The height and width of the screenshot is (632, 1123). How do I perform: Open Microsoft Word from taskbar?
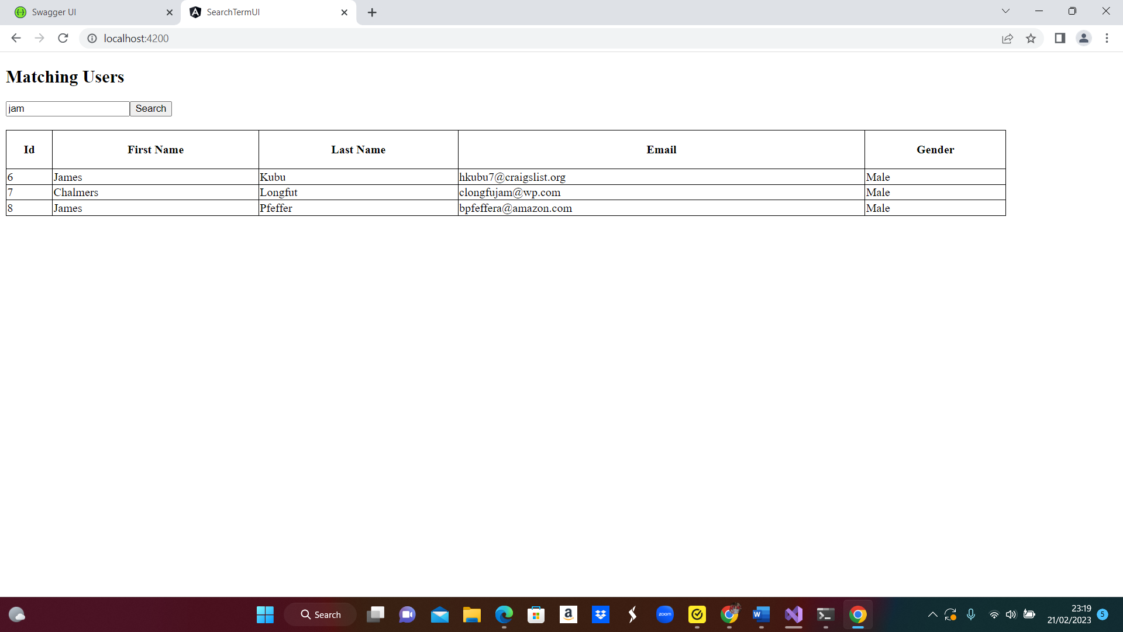tap(762, 614)
